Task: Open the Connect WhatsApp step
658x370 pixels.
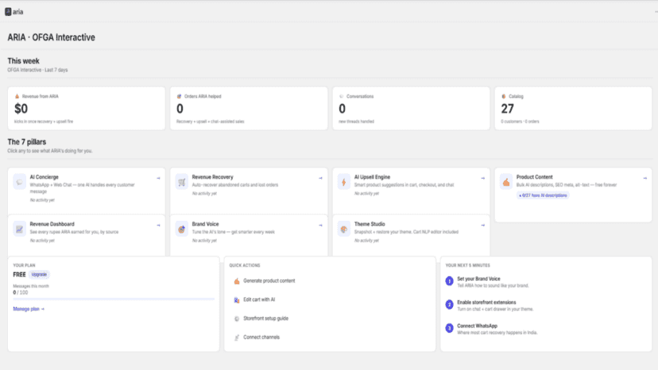Action: click(x=477, y=326)
